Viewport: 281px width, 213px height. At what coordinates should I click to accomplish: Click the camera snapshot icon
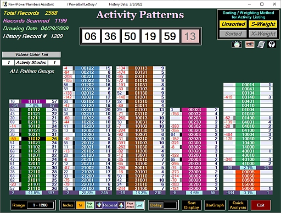click(x=237, y=45)
